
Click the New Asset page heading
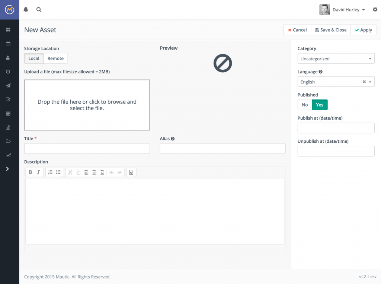click(x=40, y=30)
